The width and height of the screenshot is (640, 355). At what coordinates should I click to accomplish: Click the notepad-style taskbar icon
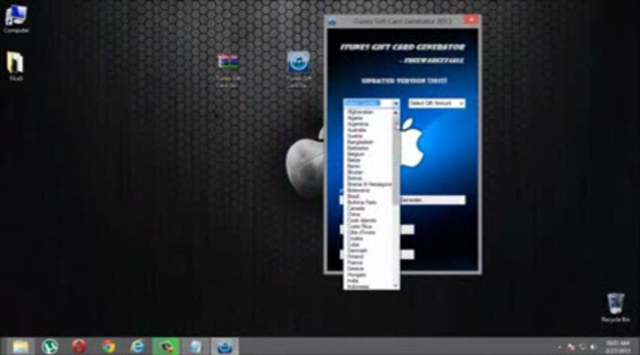click(x=195, y=347)
